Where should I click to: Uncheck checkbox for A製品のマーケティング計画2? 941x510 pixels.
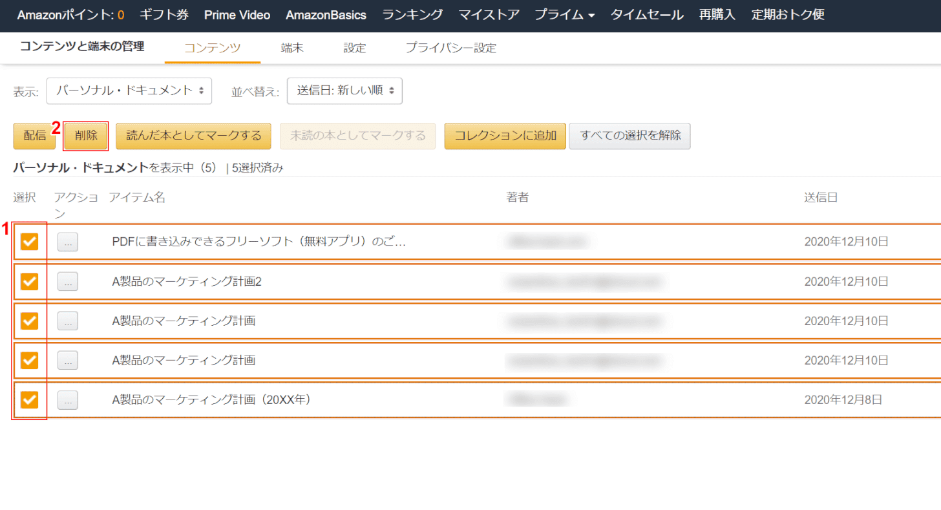(29, 281)
